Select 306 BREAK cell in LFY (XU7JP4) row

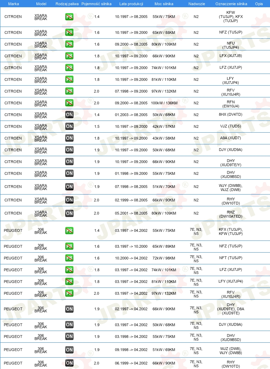pyautogui.click(x=41, y=282)
